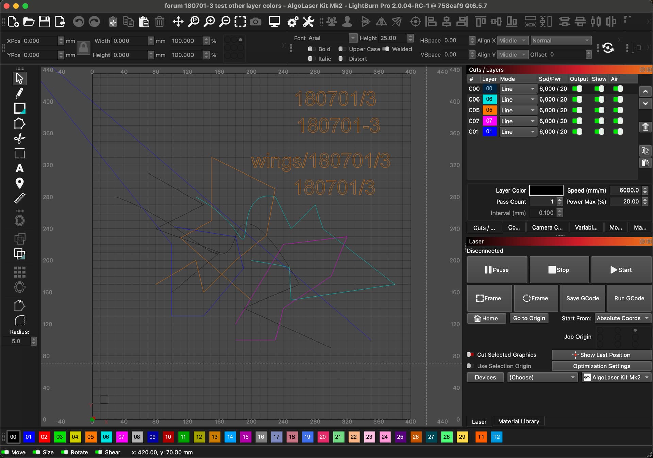Image resolution: width=653 pixels, height=458 pixels.
Task: Click the Delete trash icon in toolbar
Action: (x=160, y=22)
